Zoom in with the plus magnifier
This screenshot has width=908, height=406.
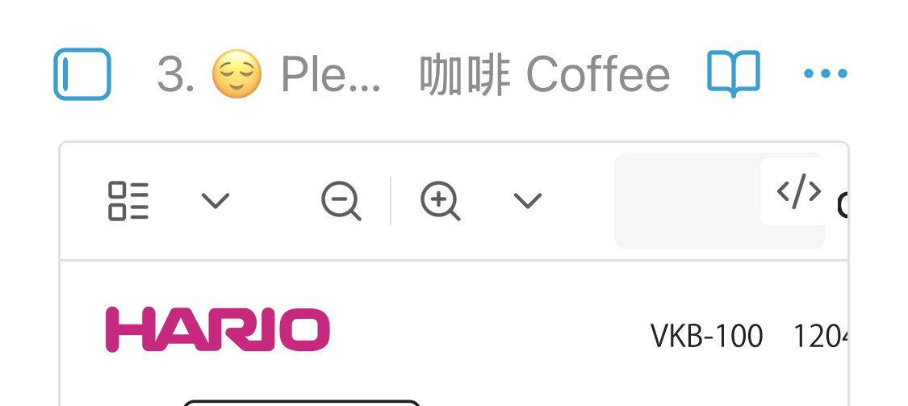click(440, 201)
